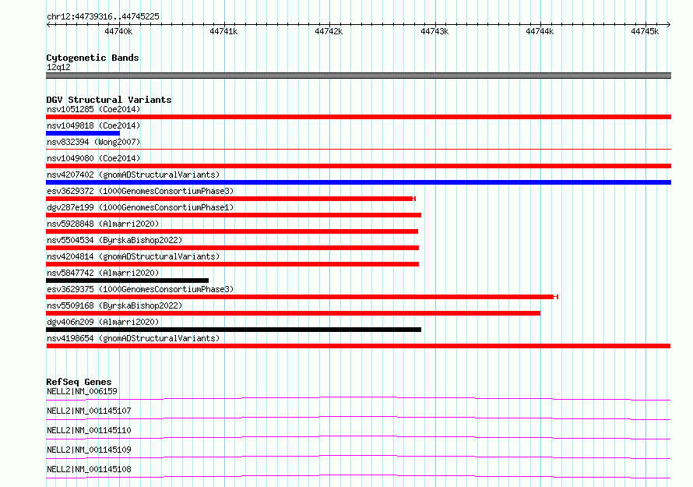Click the 44740k ruler label
693x487 pixels.
(x=118, y=31)
